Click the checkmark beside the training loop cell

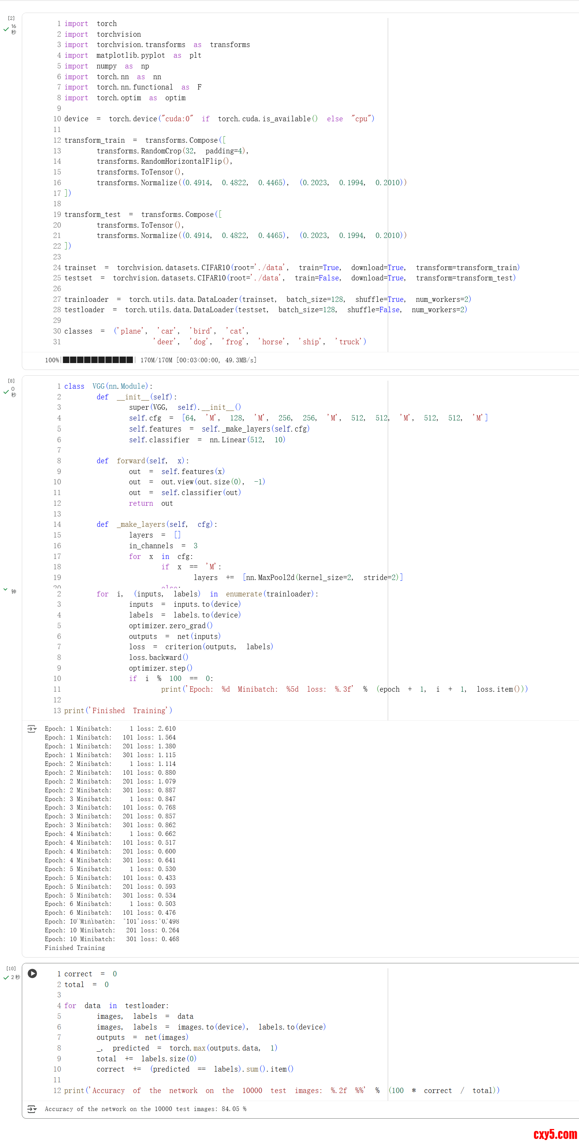click(x=6, y=589)
